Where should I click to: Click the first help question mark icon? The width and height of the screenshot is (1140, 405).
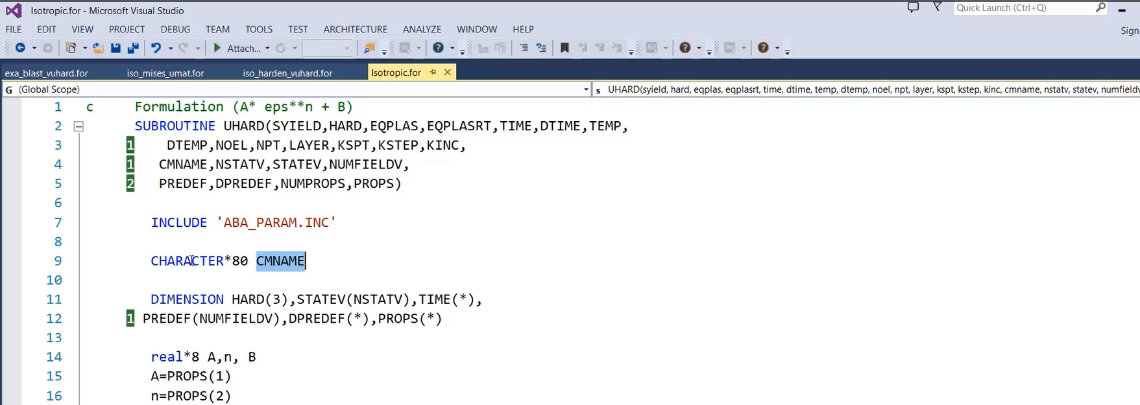coord(439,48)
